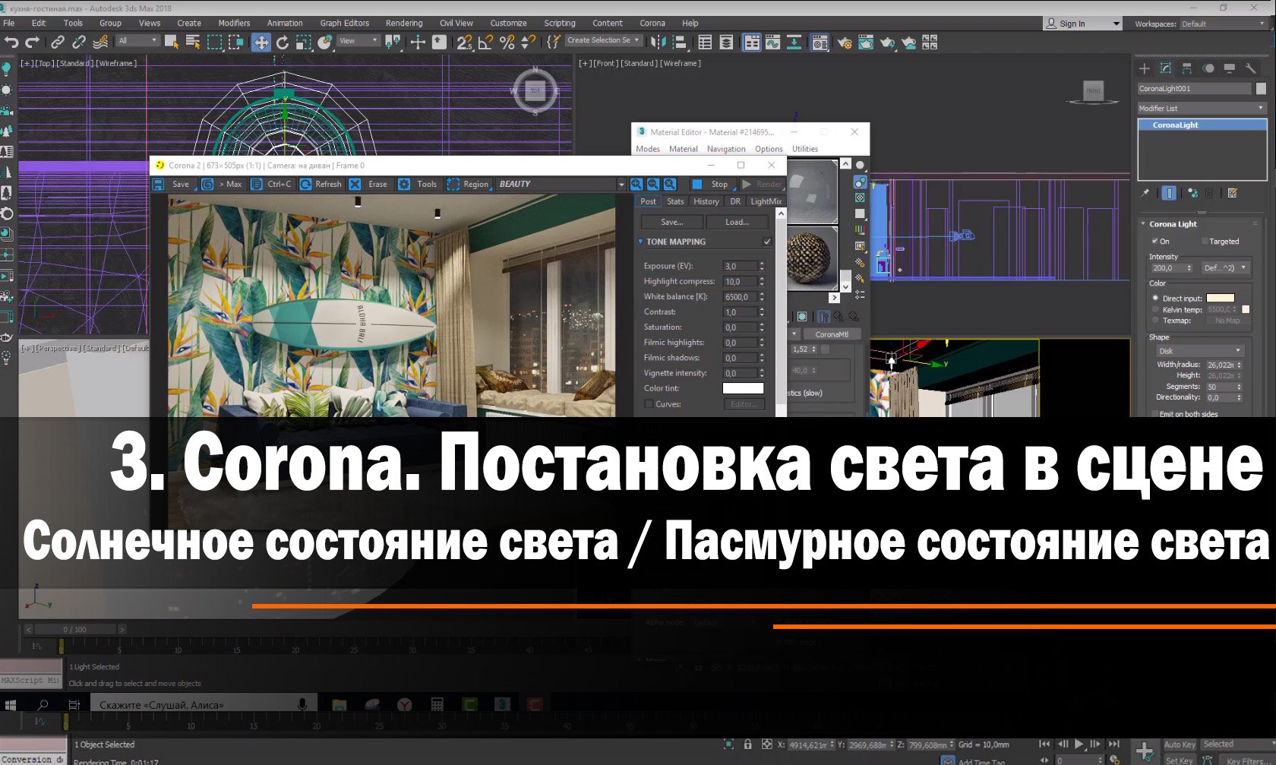Toggle the TONE MAPPING checkbox
Image resolution: width=1276 pixels, height=765 pixels.
coord(766,241)
